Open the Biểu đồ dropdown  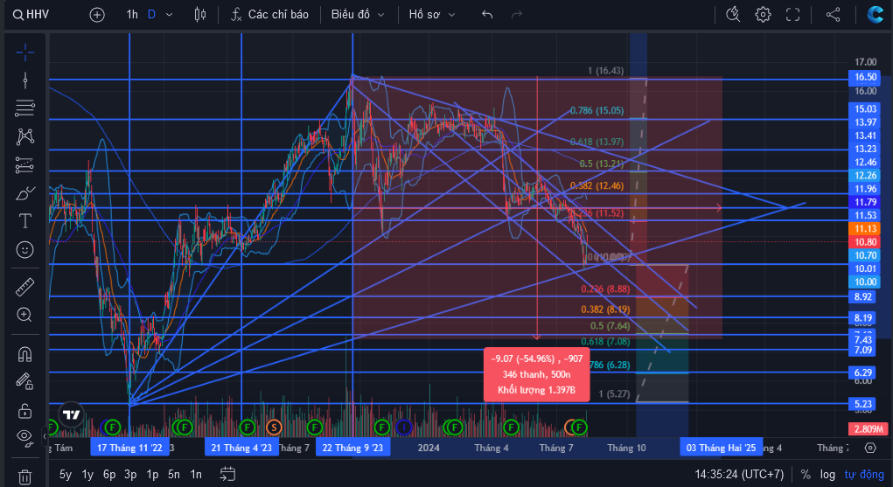pos(358,15)
